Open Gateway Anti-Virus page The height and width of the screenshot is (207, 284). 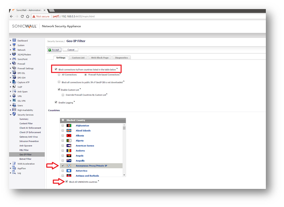click(x=29, y=137)
